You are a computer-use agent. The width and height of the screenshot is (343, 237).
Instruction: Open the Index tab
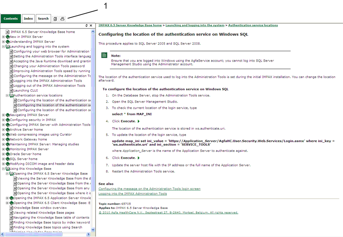tap(28, 19)
